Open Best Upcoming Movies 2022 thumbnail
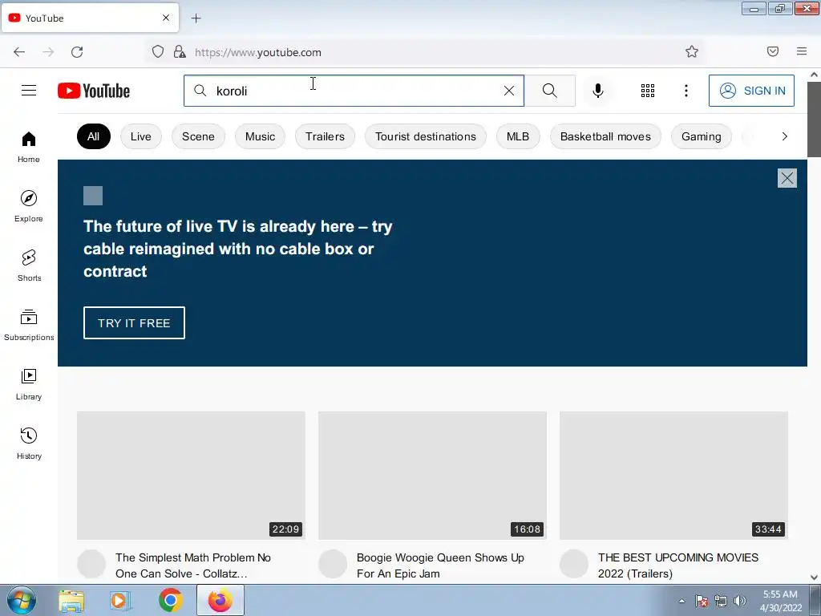 click(673, 475)
